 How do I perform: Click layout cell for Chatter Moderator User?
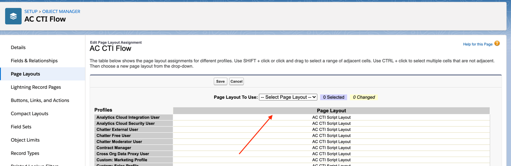coord(331,142)
